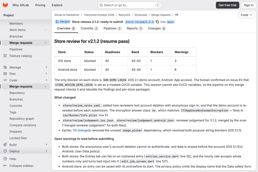Open Merge requests breadcrumb link

pyautogui.click(x=161, y=15)
